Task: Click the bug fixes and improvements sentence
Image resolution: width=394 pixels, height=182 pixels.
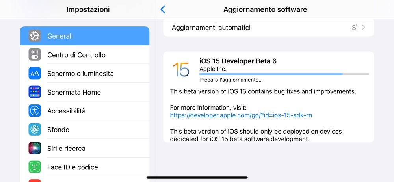Action: (263, 91)
